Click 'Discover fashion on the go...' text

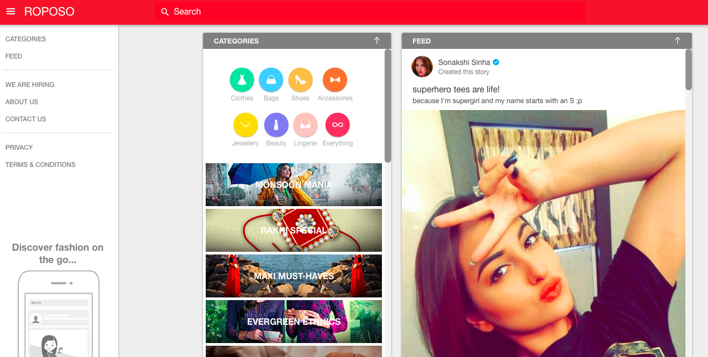tap(58, 253)
